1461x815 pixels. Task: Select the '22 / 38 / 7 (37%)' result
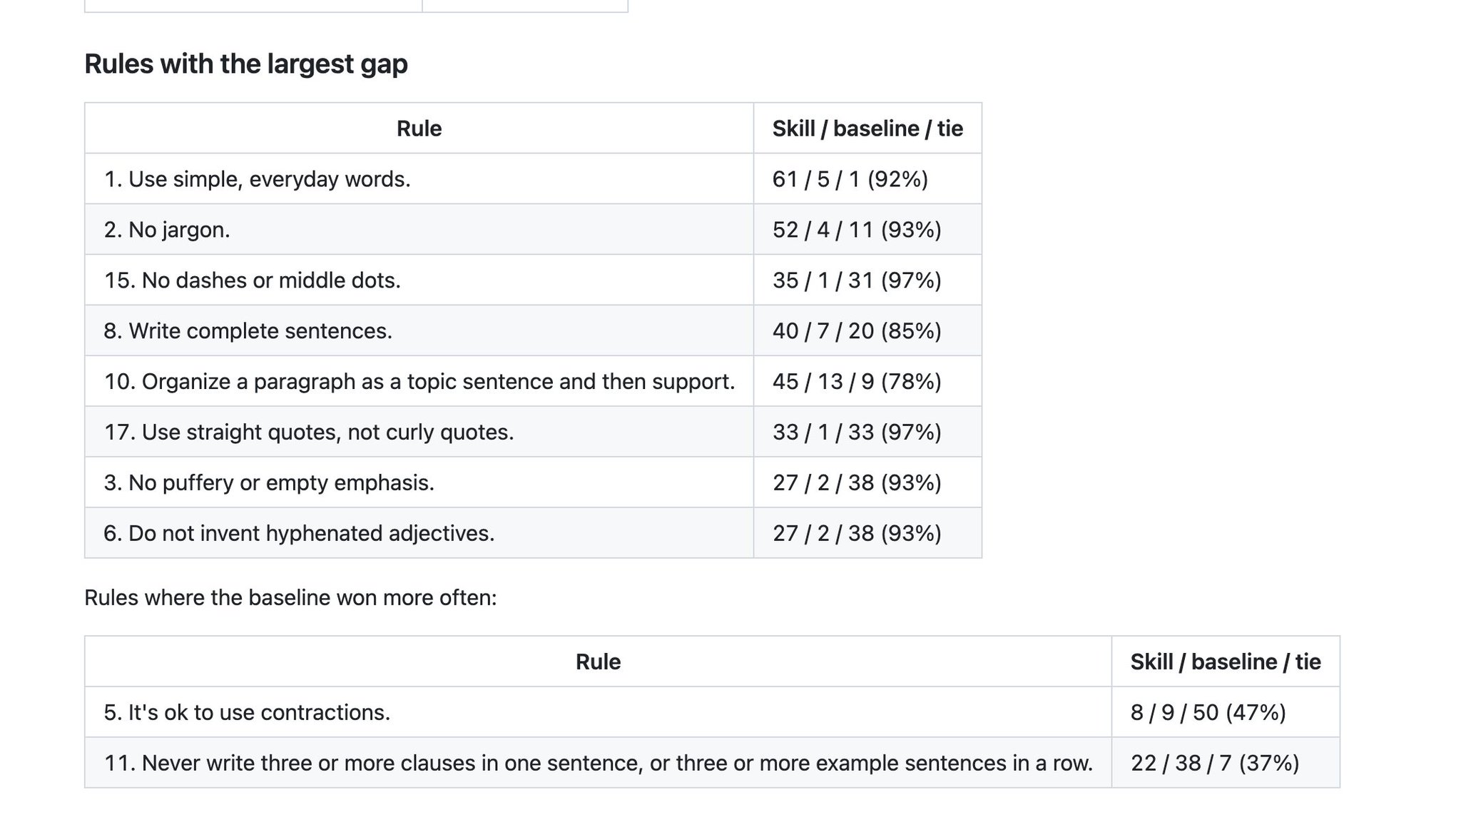(x=1215, y=763)
